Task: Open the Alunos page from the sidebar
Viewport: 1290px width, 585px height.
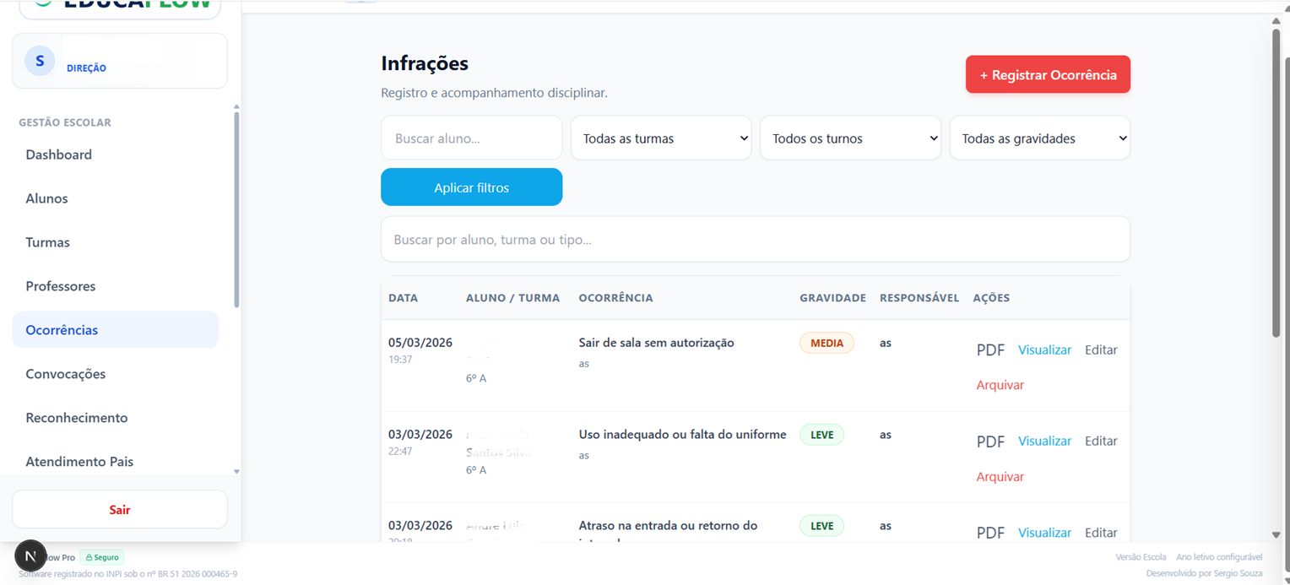Action: (x=46, y=198)
